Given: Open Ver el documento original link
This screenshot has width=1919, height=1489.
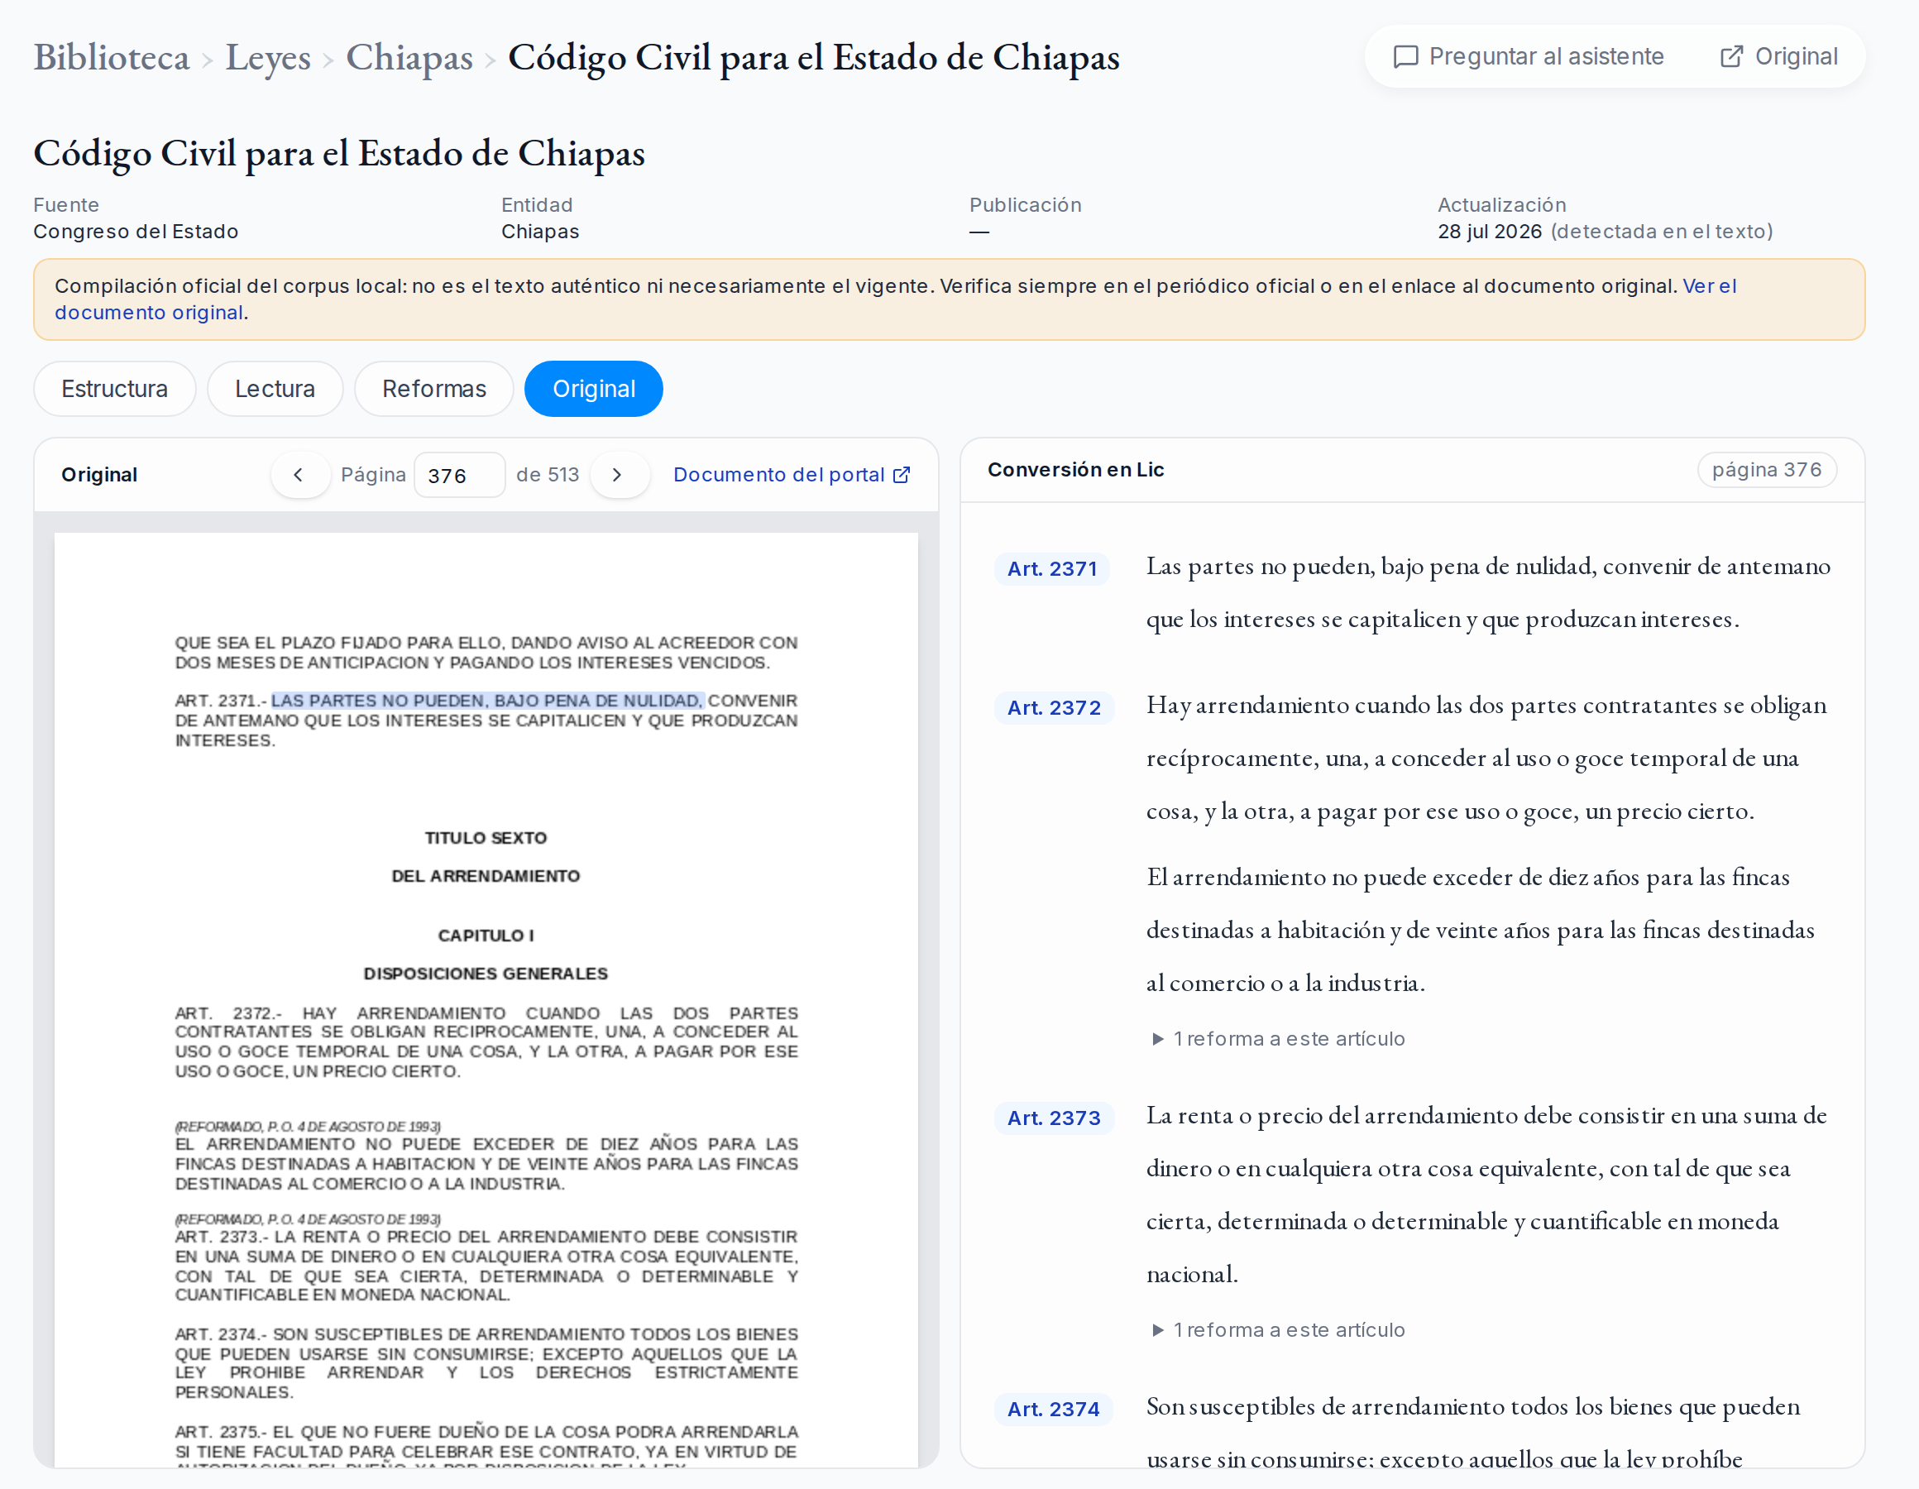Looking at the screenshot, I should pyautogui.click(x=895, y=299).
